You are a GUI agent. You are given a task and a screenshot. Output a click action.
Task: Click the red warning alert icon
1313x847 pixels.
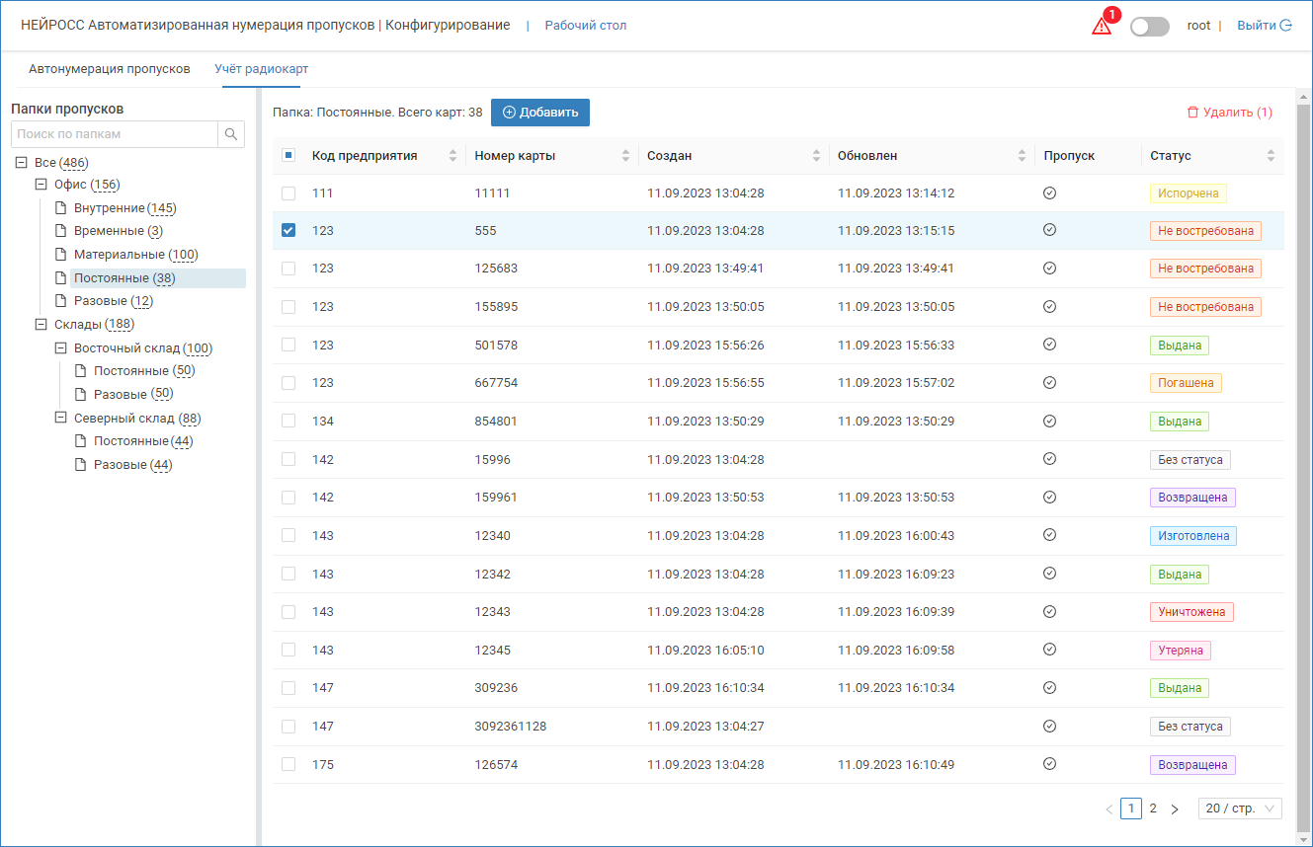(x=1102, y=27)
